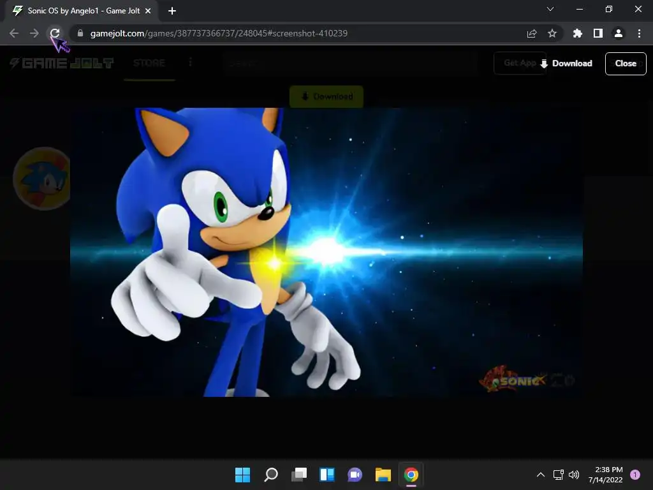Viewport: 653px width, 490px height.
Task: Click the gamejolt.com address bar URL
Action: coord(219,33)
